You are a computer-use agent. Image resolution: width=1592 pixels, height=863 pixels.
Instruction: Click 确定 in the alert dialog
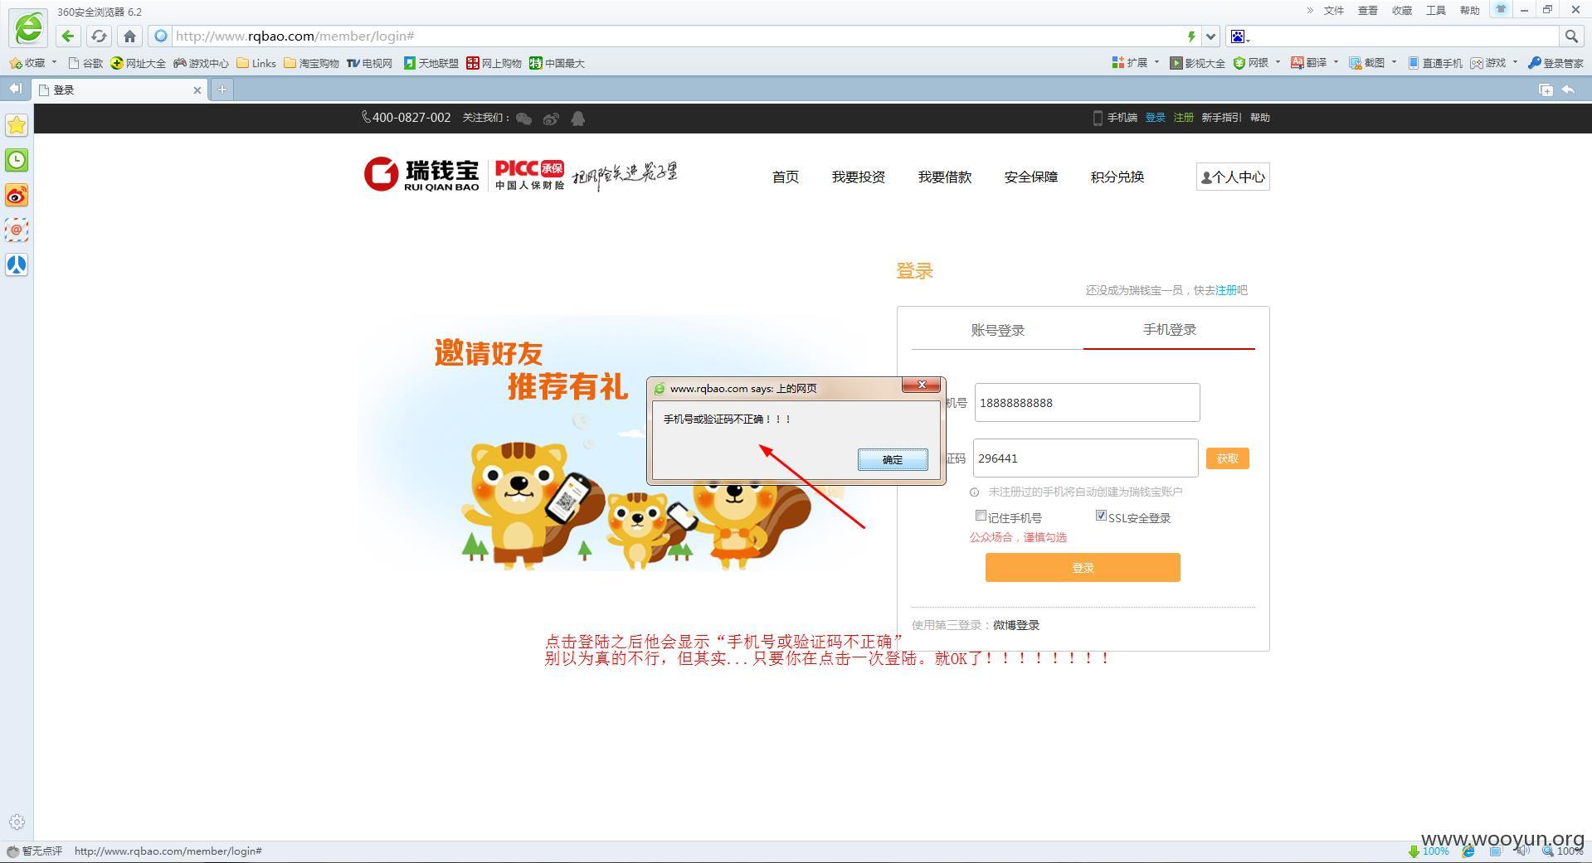(x=893, y=459)
